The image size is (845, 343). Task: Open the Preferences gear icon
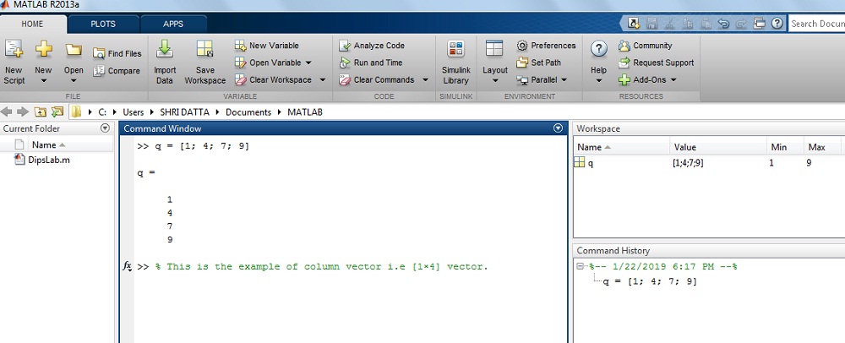[522, 46]
